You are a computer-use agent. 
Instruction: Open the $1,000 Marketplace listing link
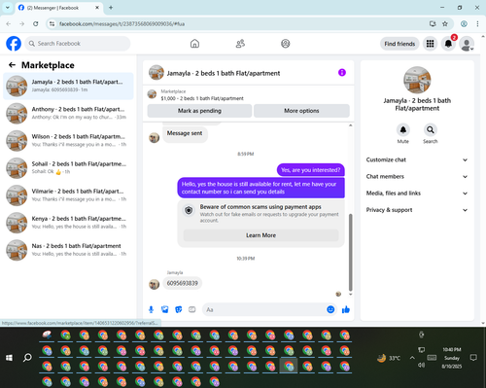click(x=202, y=98)
